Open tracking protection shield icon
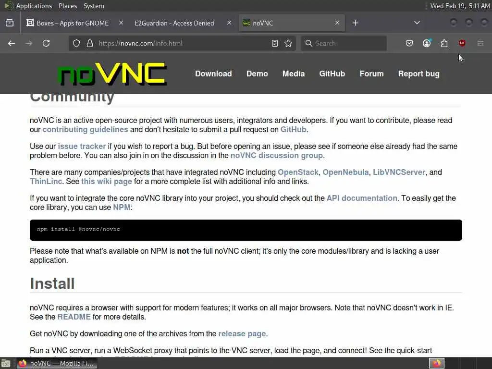The width and height of the screenshot is (492, 369). coord(76,43)
